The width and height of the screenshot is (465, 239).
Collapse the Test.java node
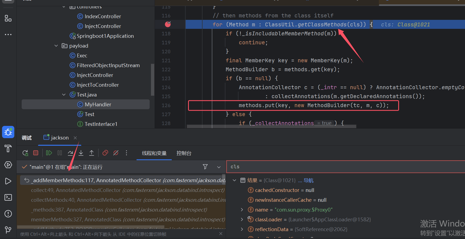[64, 95]
